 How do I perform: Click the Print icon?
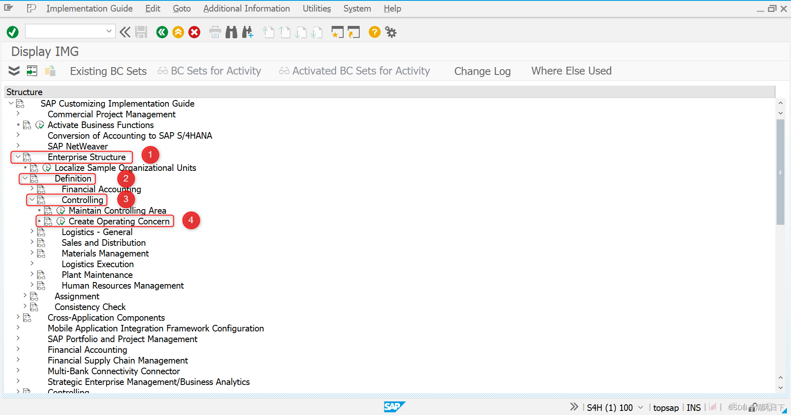click(x=215, y=32)
